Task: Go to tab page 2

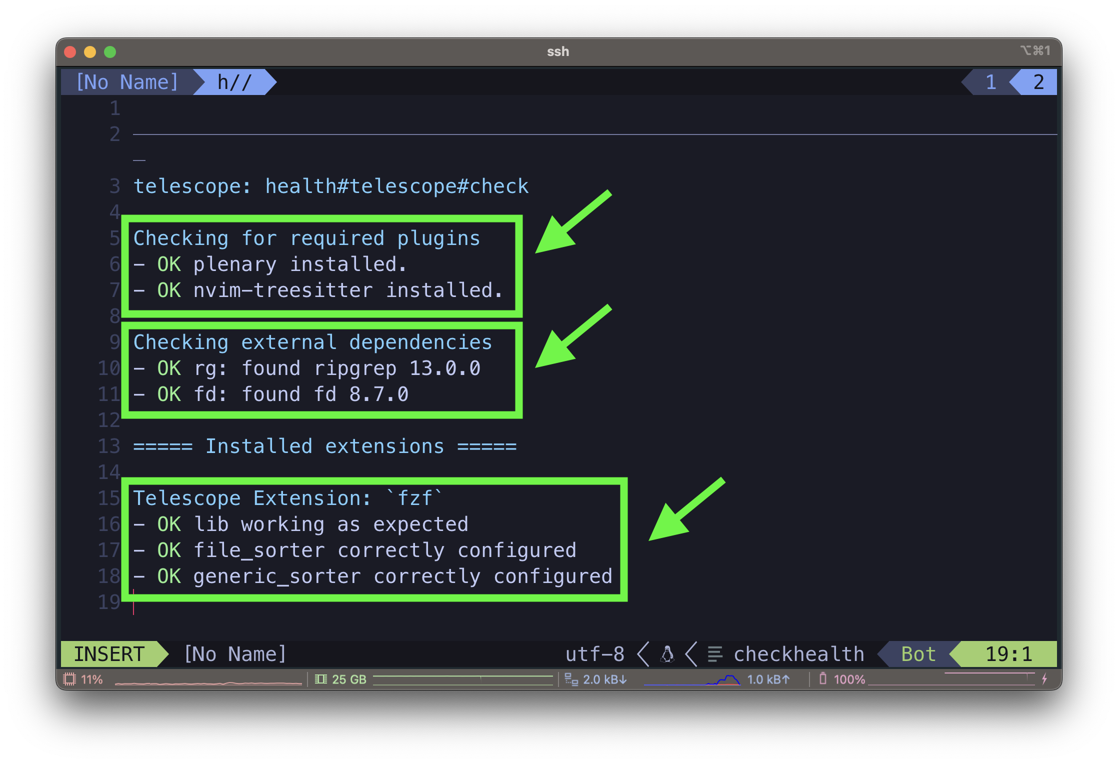Action: tap(1038, 82)
